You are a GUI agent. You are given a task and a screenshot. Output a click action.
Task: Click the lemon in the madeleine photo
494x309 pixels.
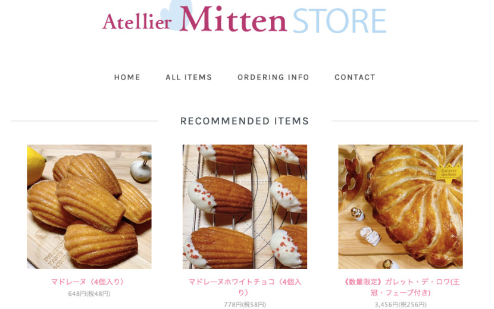[x=35, y=165]
